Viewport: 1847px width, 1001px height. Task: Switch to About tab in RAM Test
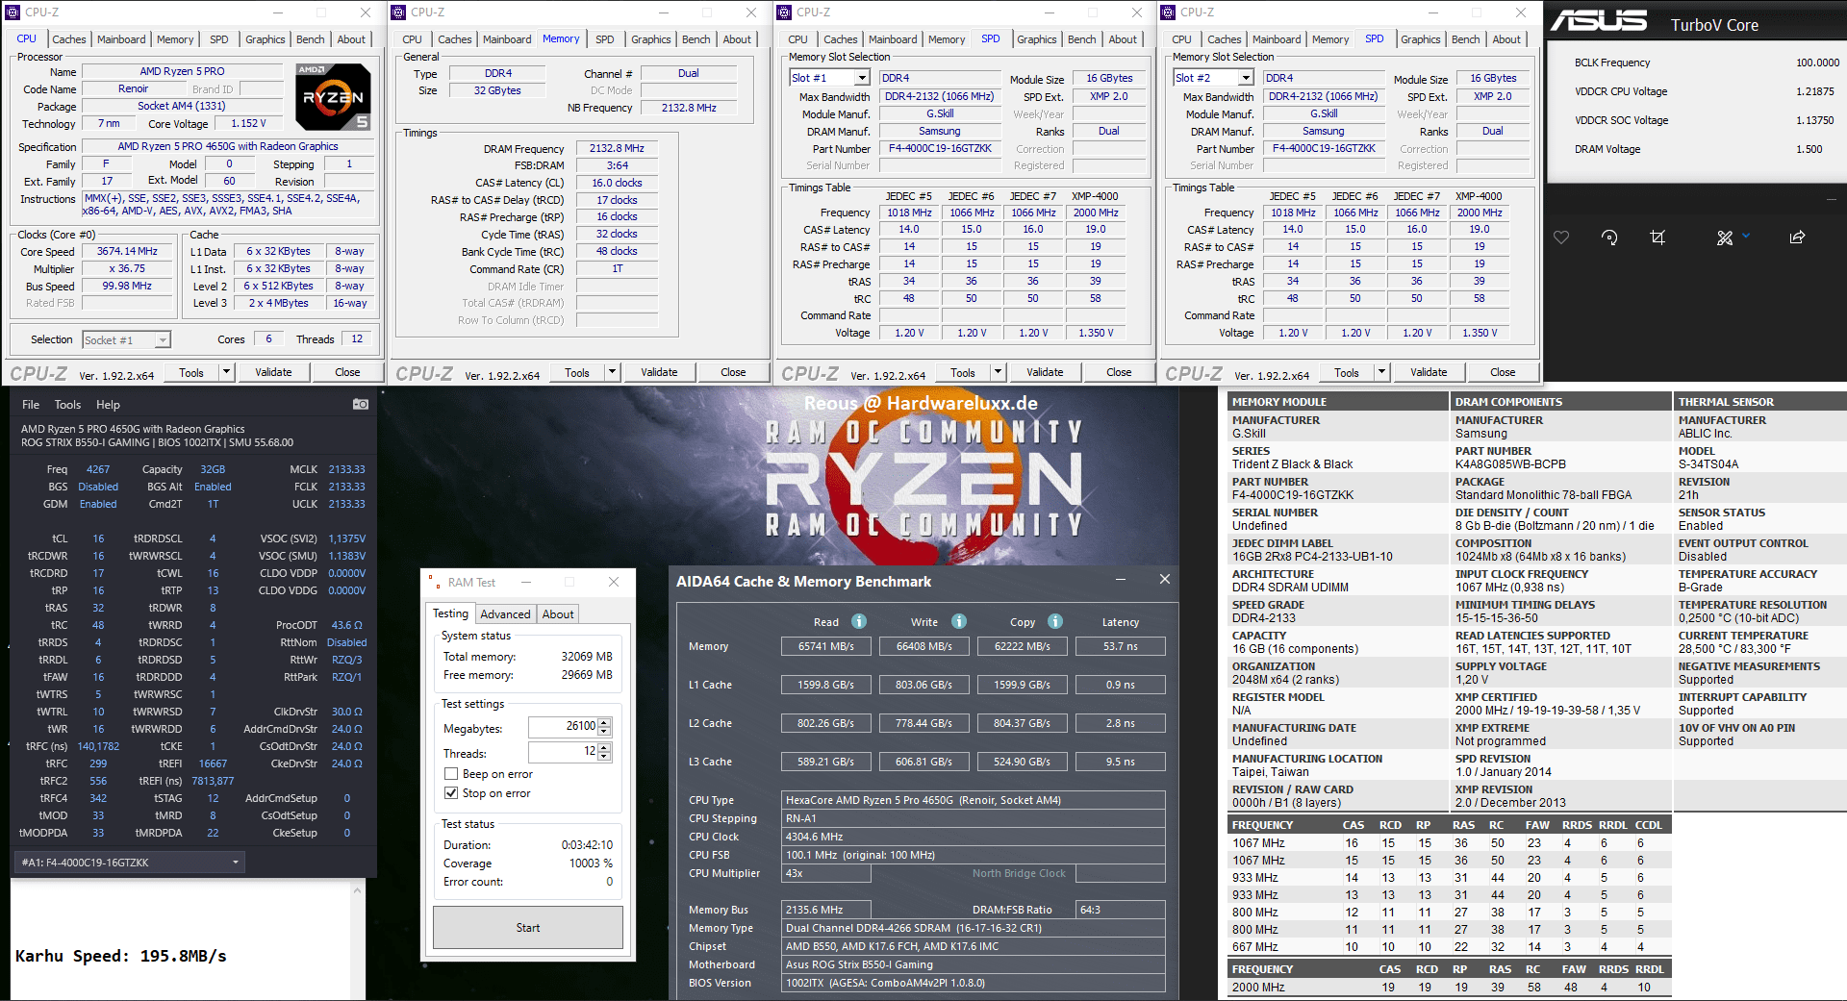pos(558,614)
